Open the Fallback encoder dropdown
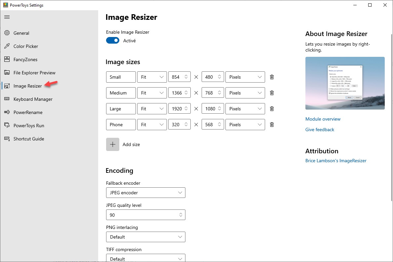The image size is (393, 262). 145,193
